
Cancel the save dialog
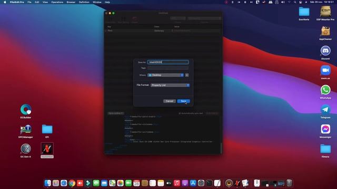[x=170, y=101]
